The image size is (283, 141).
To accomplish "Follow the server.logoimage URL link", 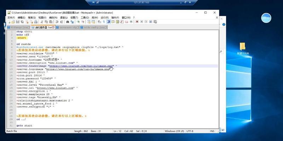I will [x=78, y=69].
